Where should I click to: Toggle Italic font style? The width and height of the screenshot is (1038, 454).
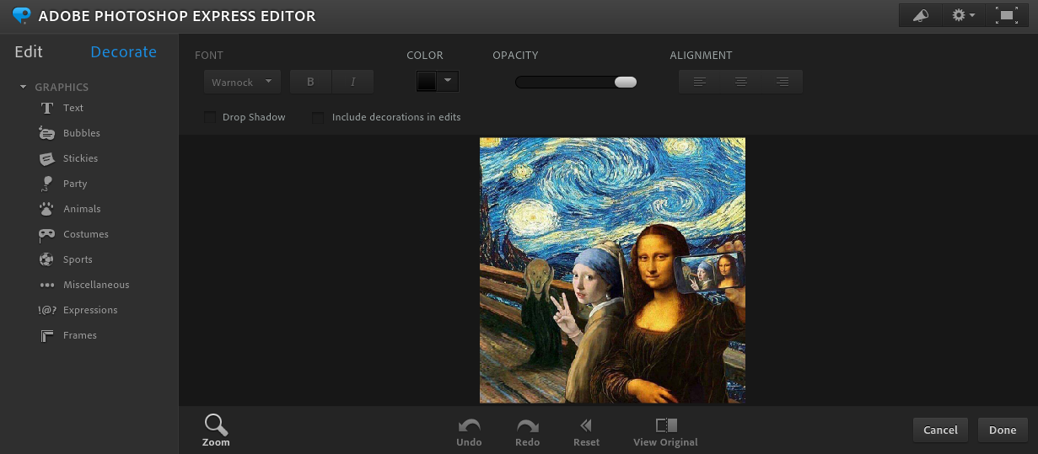(x=352, y=82)
